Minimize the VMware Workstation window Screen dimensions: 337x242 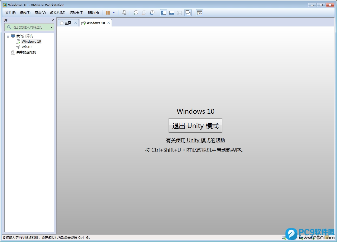312,5
